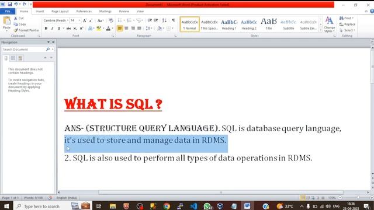Shrink font size with the small A icon
374x210 pixels.
[91, 21]
